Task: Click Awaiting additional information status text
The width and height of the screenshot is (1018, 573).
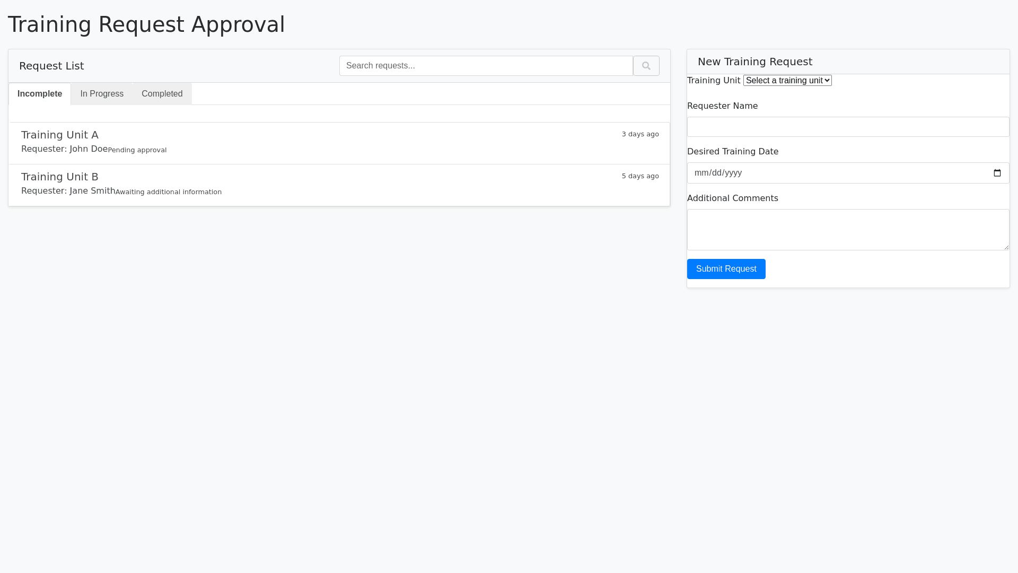Action: click(x=169, y=192)
